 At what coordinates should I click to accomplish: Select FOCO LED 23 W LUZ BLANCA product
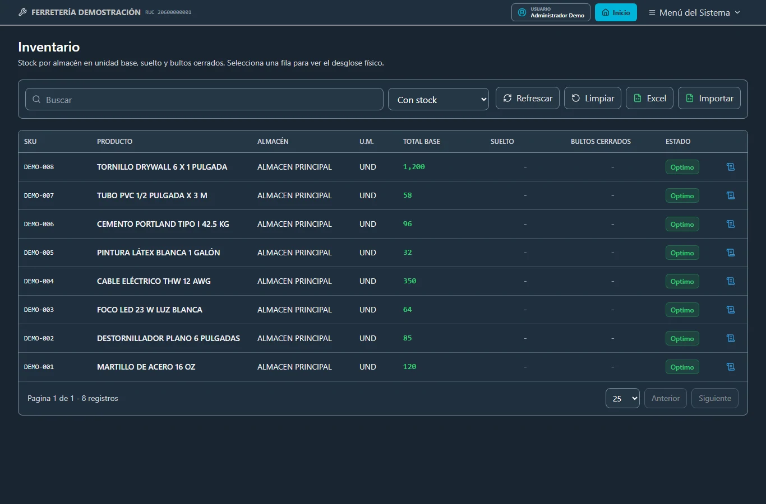point(150,310)
